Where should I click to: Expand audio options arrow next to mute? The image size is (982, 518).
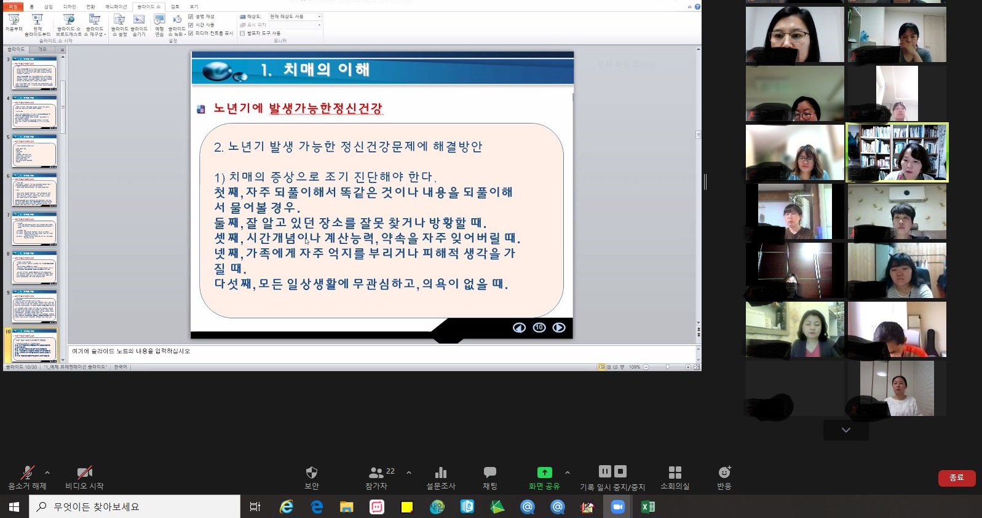click(47, 473)
